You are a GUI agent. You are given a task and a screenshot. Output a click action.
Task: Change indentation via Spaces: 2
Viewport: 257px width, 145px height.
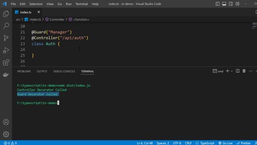point(163,143)
